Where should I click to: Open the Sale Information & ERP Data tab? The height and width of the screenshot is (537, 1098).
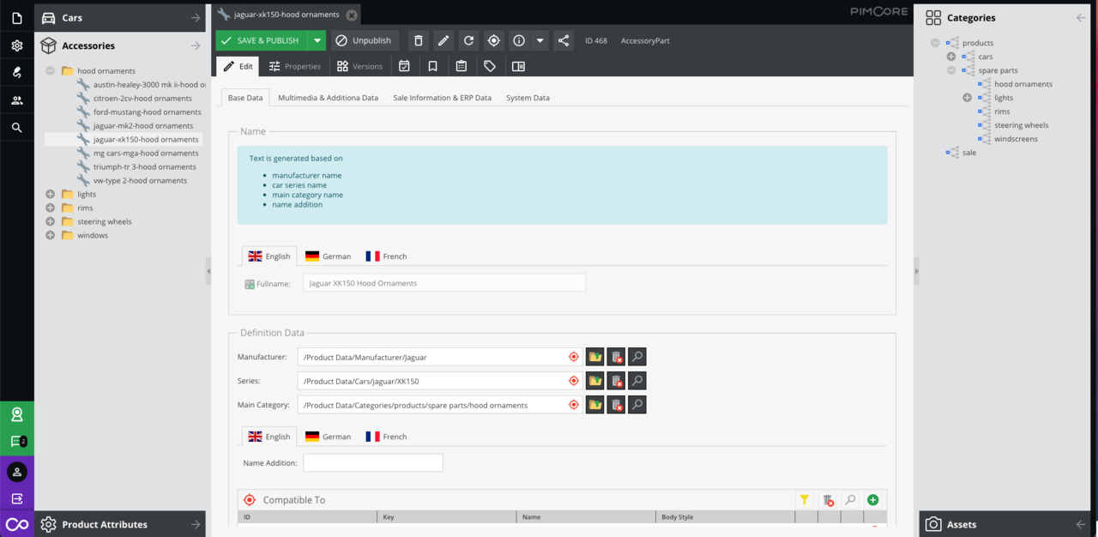point(442,98)
